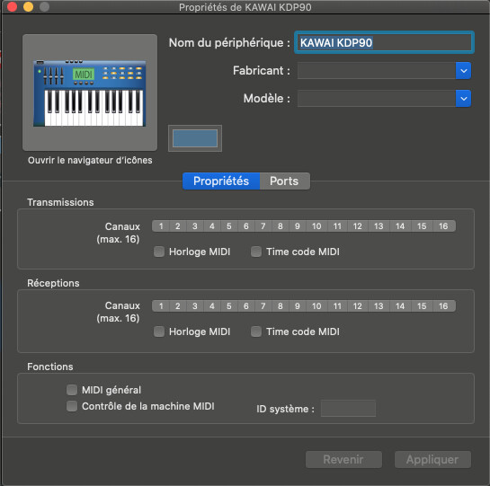The height and width of the screenshot is (486, 490).
Task: Toggle Réceptions channel 4
Action: pyautogui.click(x=212, y=306)
